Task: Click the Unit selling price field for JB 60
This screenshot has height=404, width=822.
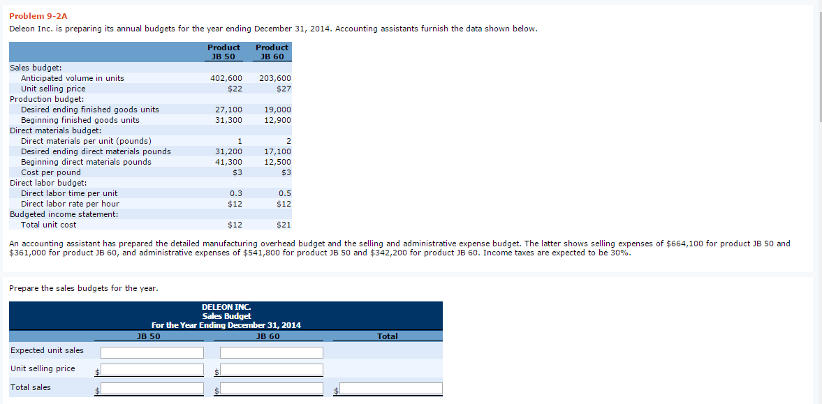Action: click(x=272, y=370)
